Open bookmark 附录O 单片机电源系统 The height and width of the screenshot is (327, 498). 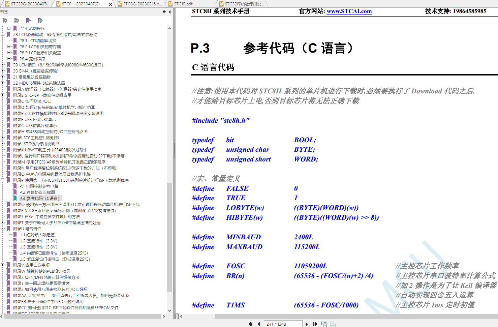click(x=52, y=174)
